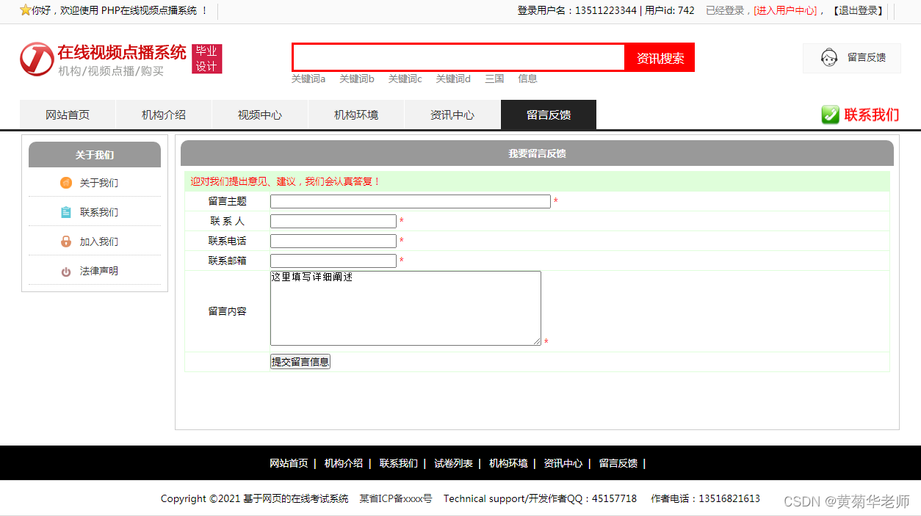Select the 关键词a search suggestion link
The width and height of the screenshot is (921, 516).
pyautogui.click(x=308, y=79)
